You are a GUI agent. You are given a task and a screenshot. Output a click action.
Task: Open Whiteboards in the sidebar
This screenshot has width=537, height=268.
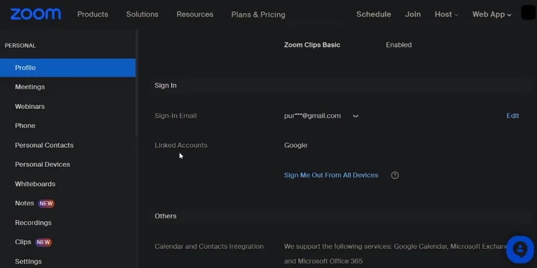pos(35,184)
